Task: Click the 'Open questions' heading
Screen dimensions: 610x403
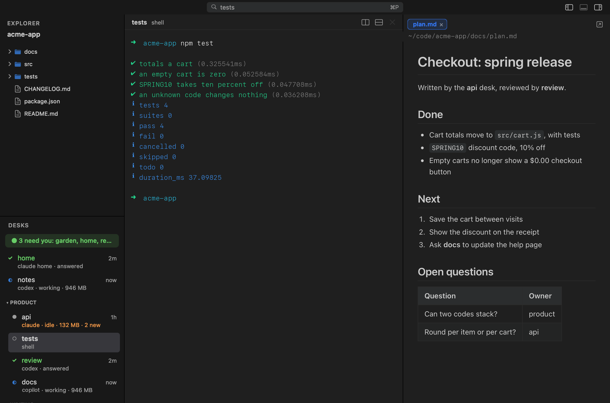Action: pos(455,272)
